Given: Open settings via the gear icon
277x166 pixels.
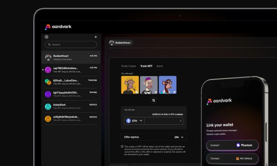Looking at the screenshot, I should point(47,37).
